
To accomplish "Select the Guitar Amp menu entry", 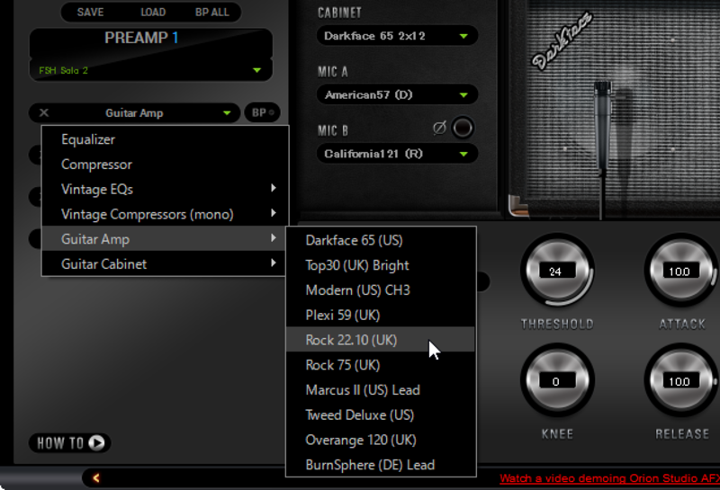I will tap(165, 239).
